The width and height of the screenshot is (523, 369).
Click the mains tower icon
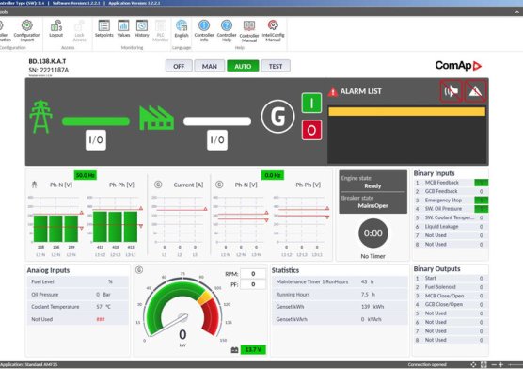(40, 117)
